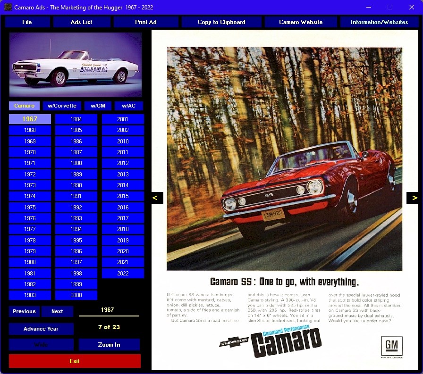423x374 pixels.
Task: Select year 2014
Action: [x=123, y=185]
